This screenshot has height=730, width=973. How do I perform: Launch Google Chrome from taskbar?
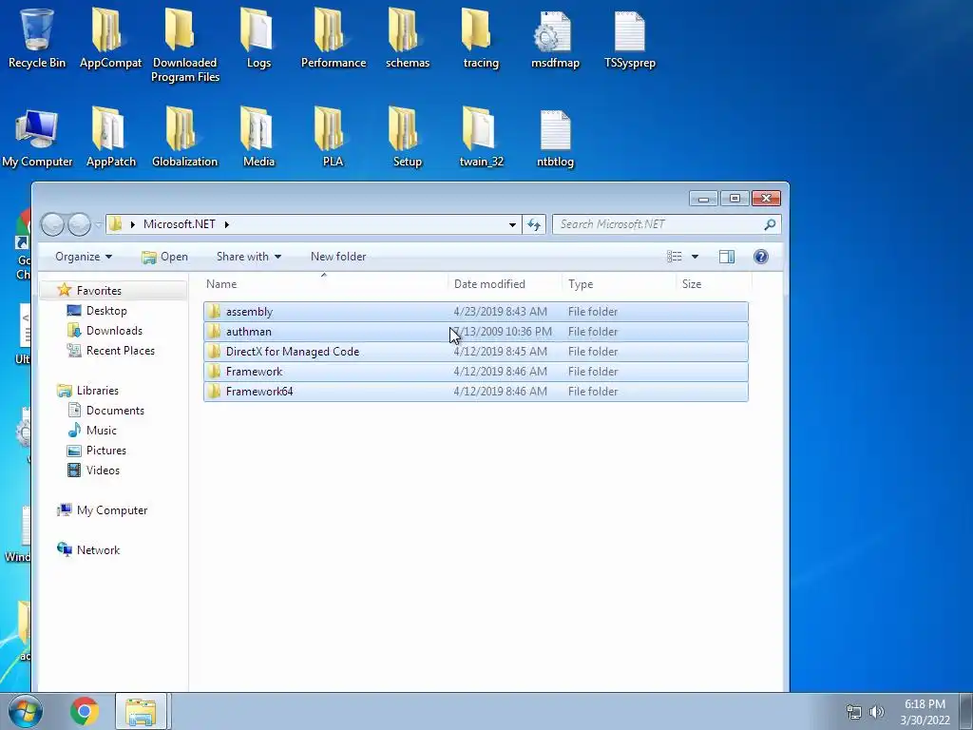(x=85, y=711)
